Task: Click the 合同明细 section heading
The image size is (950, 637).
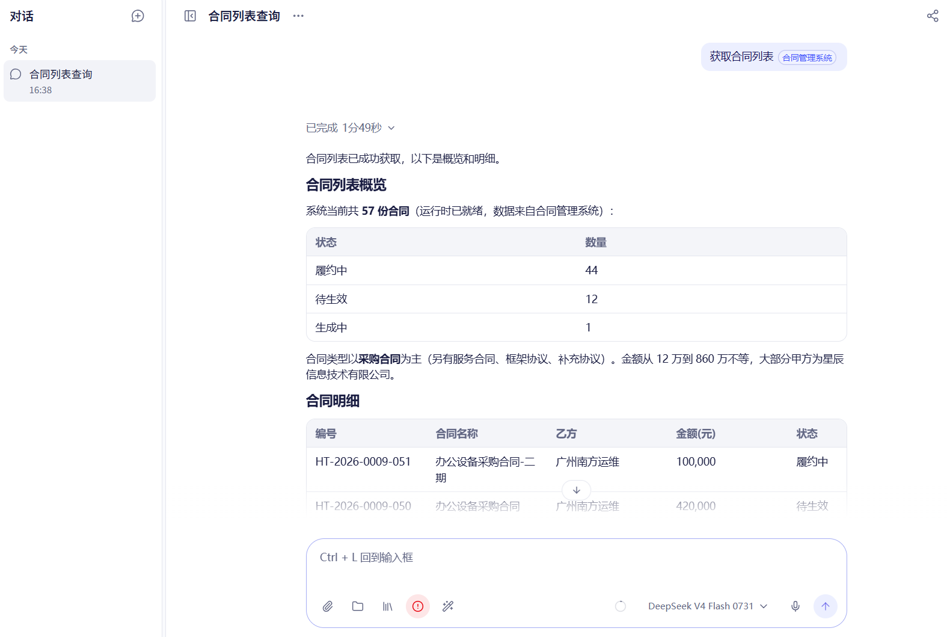Action: [332, 401]
